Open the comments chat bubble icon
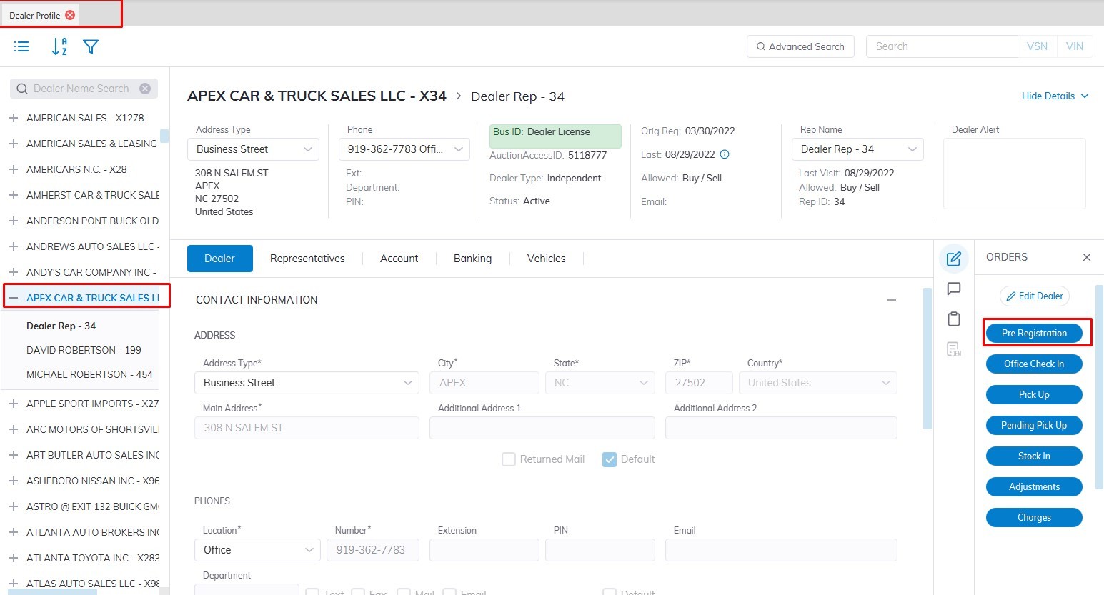1104x595 pixels. click(953, 289)
